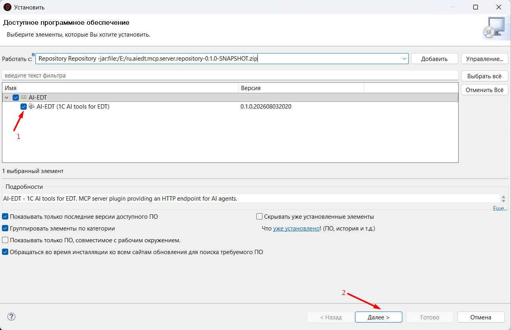
Task: Open the 'Работать с' repository dropdown
Action: click(x=404, y=59)
